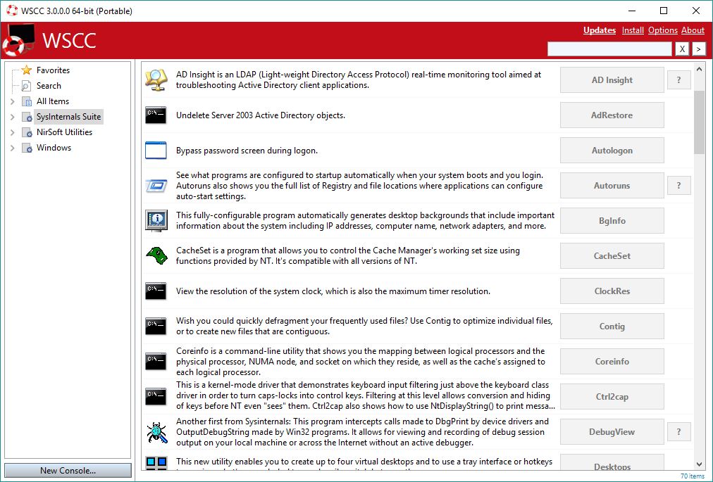Open help for AD Insight
The width and height of the screenshot is (713, 482).
pos(678,80)
